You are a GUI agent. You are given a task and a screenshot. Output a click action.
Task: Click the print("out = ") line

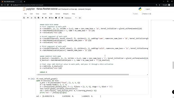[53, 93]
